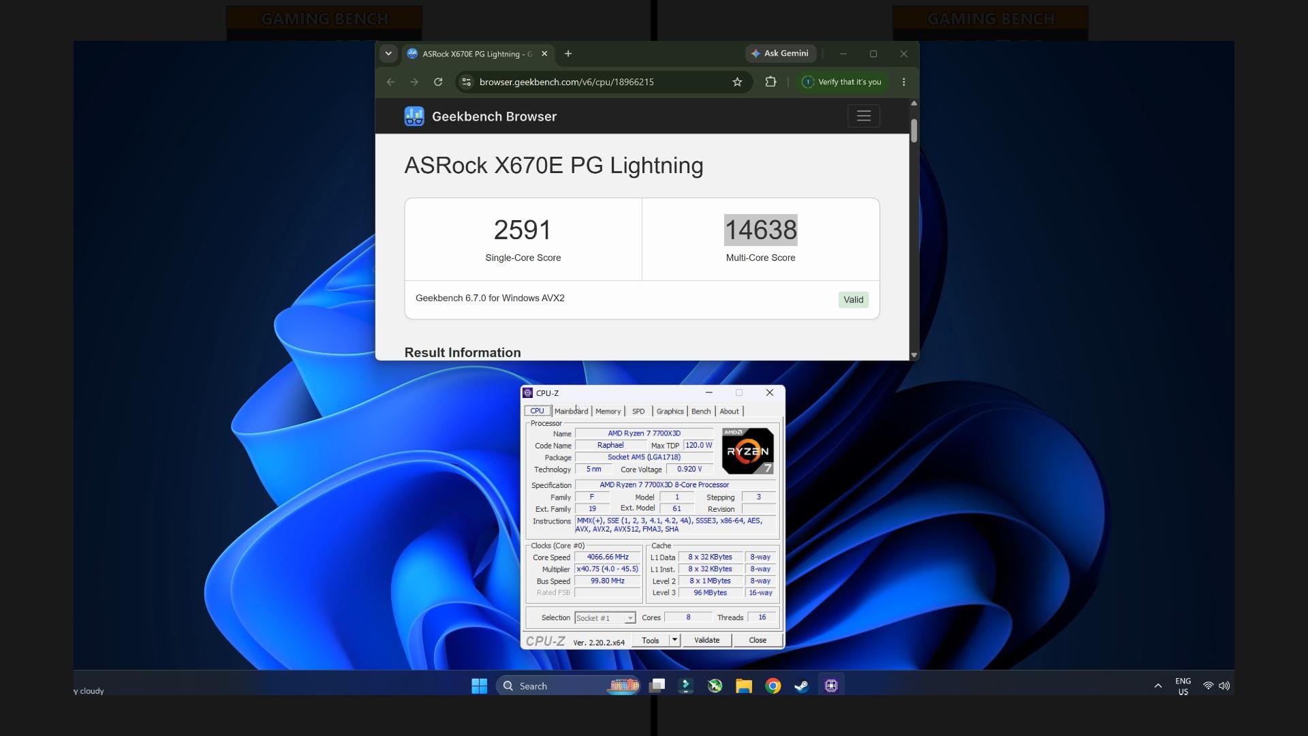The width and height of the screenshot is (1308, 736).
Task: Switch to the Mainboard tab in CPU-Z
Action: click(571, 411)
